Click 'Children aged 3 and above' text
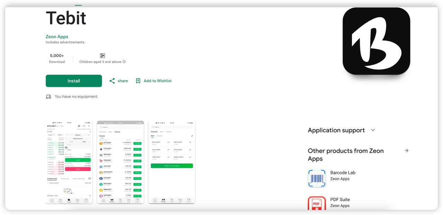Image resolution: width=443 pixels, height=215 pixels. 100,62
